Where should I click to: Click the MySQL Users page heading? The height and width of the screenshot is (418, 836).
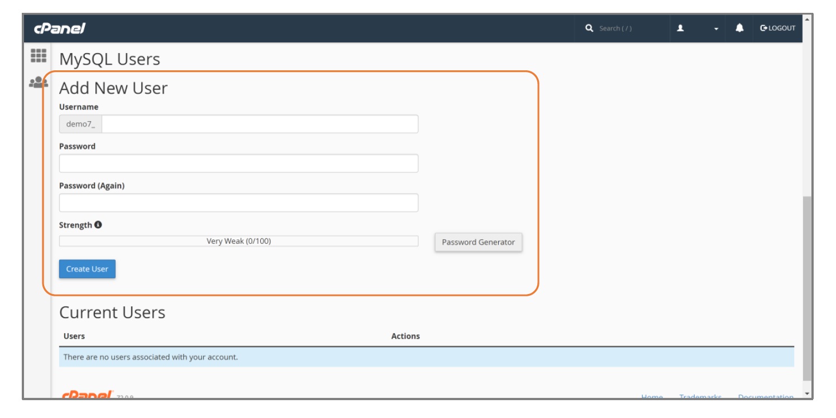click(109, 59)
